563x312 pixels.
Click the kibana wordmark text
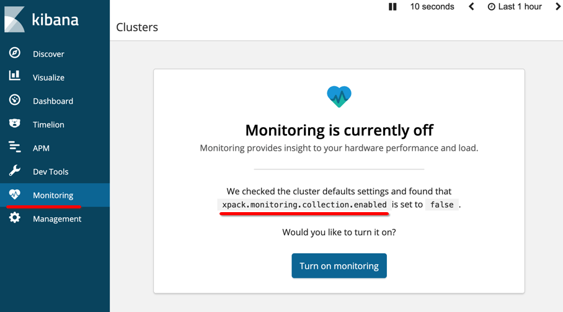55,20
